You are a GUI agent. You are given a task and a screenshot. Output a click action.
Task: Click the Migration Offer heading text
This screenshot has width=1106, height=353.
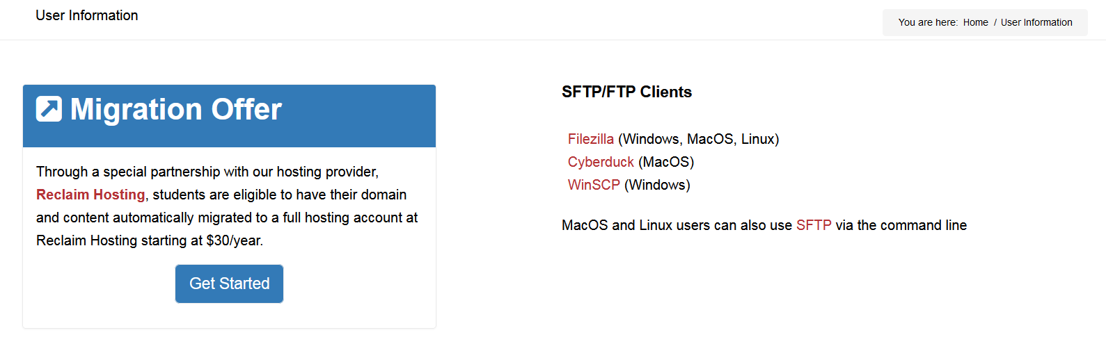click(176, 109)
